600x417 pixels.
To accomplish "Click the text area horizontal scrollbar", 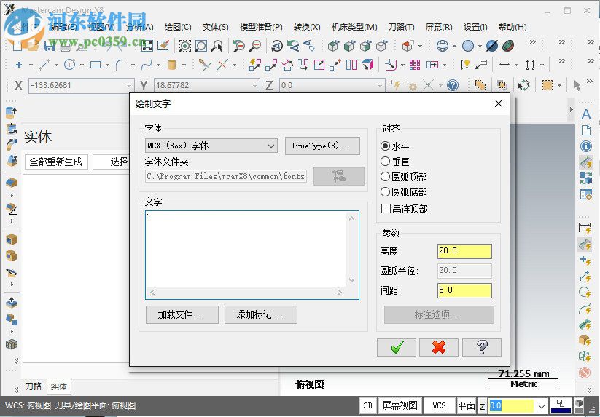I will pos(246,292).
